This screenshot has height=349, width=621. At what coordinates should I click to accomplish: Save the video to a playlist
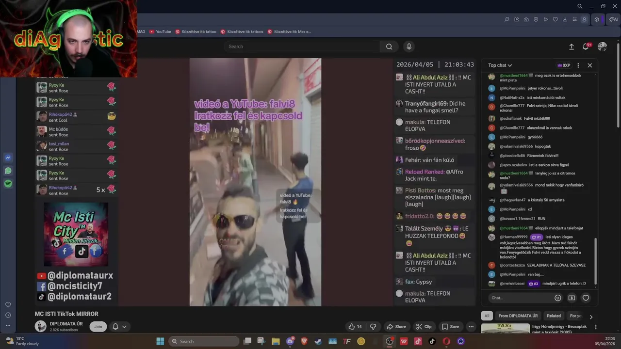(x=450, y=327)
